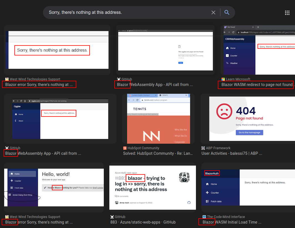The height and width of the screenshot is (228, 295).
Task: Open 'Solved: HubSpot Community' result link
Action: point(157,153)
